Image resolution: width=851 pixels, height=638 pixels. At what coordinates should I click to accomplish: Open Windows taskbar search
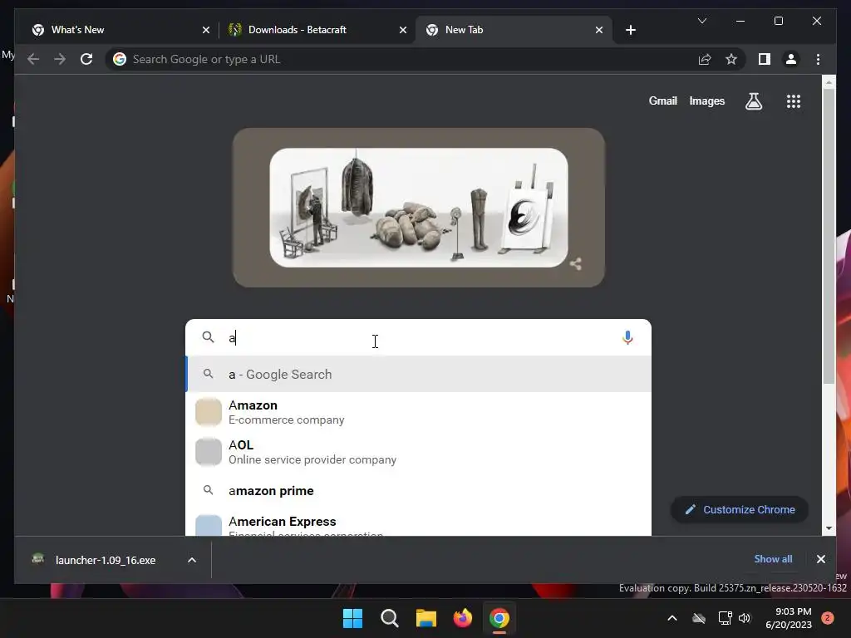click(x=390, y=618)
